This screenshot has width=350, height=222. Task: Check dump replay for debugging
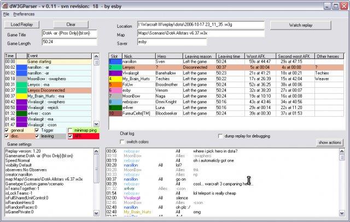click(220, 136)
